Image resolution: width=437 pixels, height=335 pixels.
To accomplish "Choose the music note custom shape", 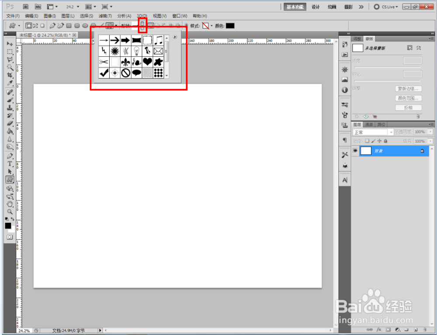I will [158, 40].
